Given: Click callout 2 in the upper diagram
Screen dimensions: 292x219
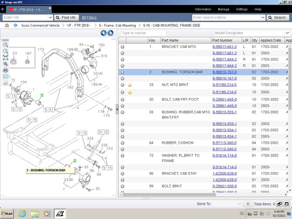Looking at the screenshot, I should (42, 95).
